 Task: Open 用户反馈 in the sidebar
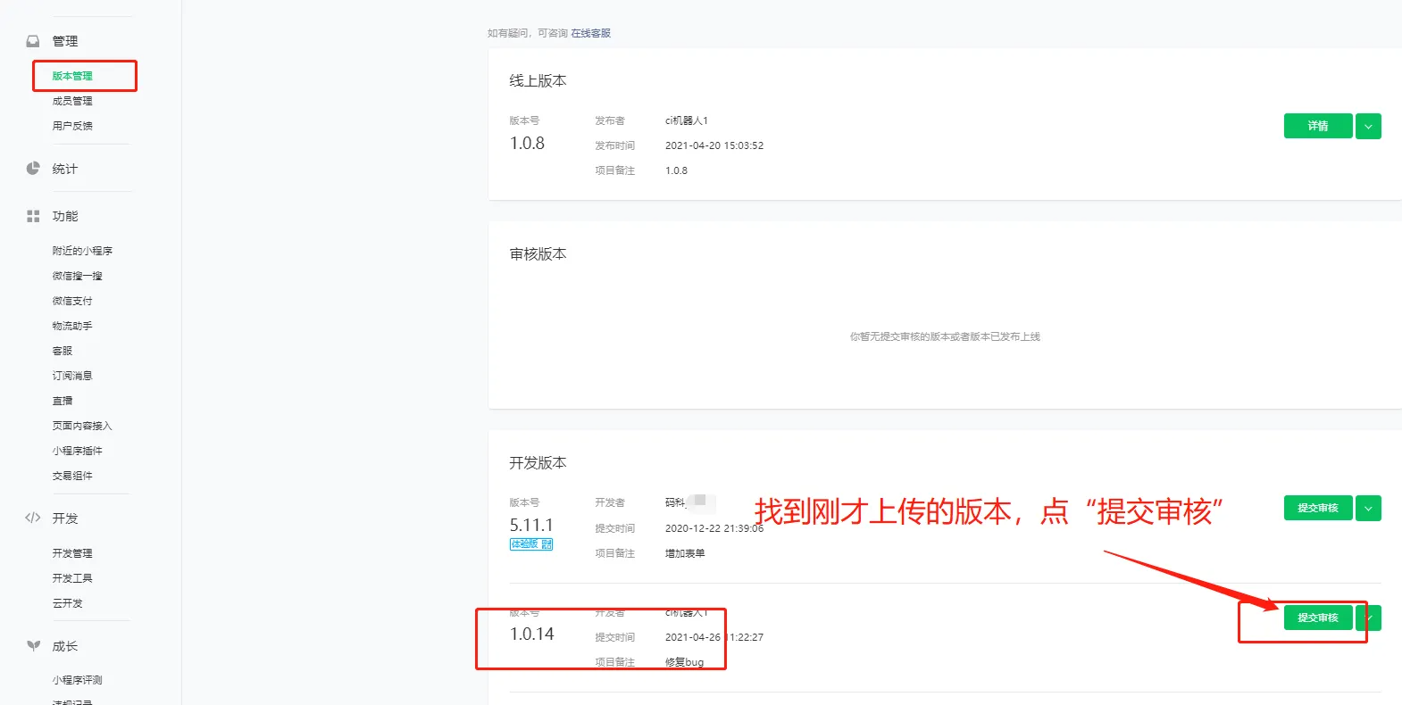[x=72, y=126]
